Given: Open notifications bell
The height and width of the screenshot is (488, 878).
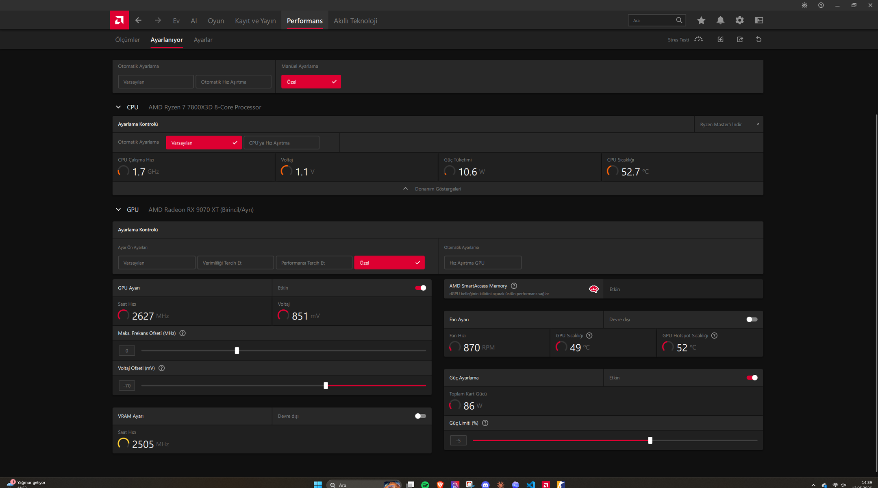Looking at the screenshot, I should point(720,20).
